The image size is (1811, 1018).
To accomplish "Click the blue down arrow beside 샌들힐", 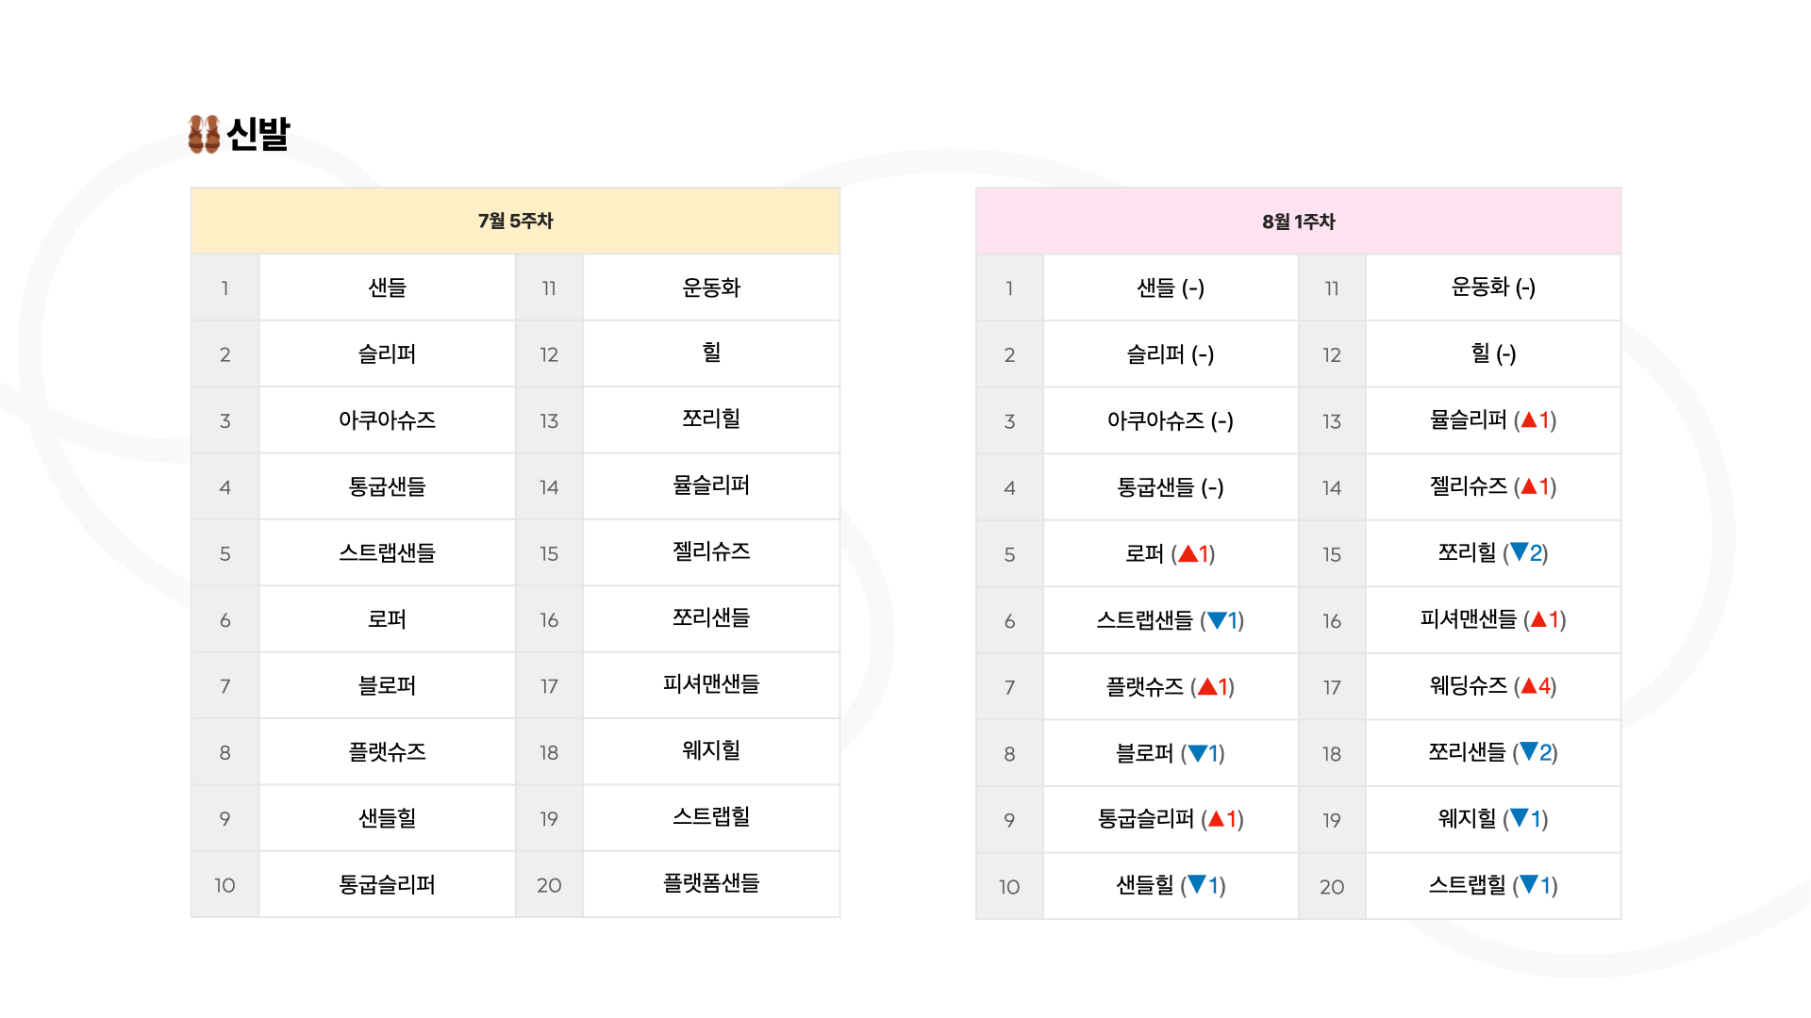I will (x=1197, y=885).
